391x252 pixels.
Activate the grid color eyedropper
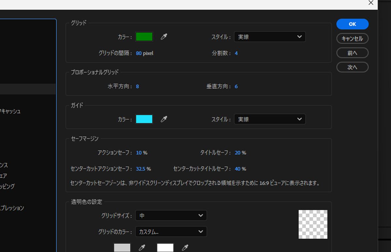164,37
